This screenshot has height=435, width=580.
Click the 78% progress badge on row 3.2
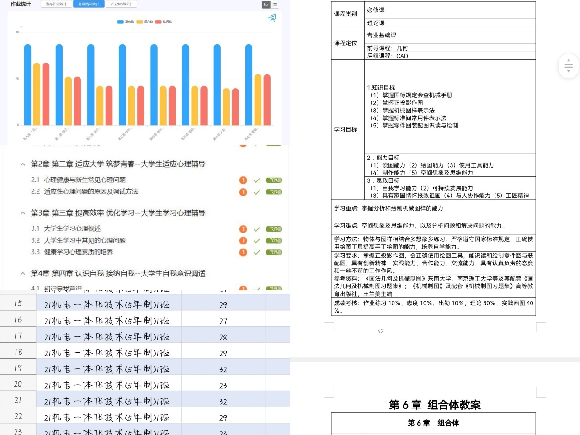[274, 240]
